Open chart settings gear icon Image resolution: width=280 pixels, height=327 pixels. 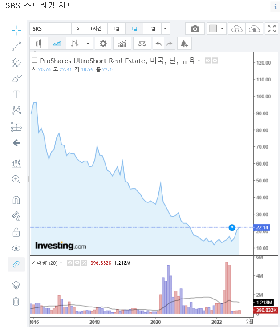(103, 44)
